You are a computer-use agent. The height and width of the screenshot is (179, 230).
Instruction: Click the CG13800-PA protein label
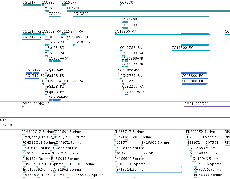click(129, 70)
